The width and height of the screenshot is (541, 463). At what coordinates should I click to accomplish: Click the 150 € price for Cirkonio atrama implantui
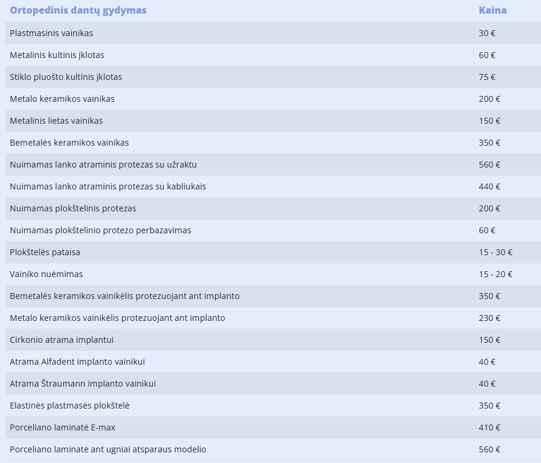(490, 340)
